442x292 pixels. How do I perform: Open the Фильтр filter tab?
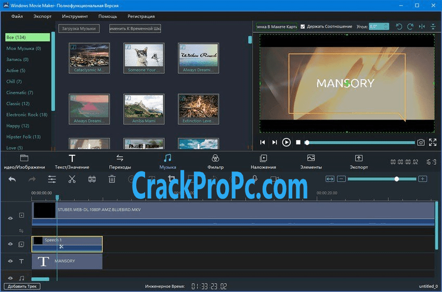click(x=215, y=162)
